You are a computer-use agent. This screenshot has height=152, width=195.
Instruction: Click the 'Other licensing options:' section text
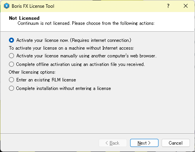[32, 72]
